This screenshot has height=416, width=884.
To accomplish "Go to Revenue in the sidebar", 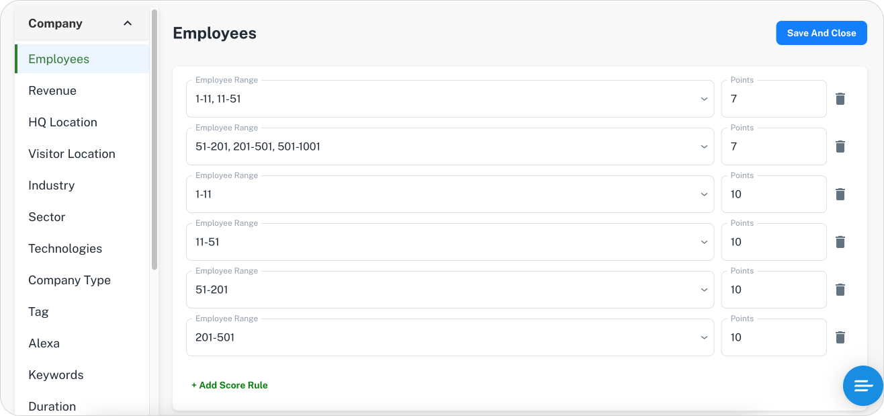I will [52, 91].
